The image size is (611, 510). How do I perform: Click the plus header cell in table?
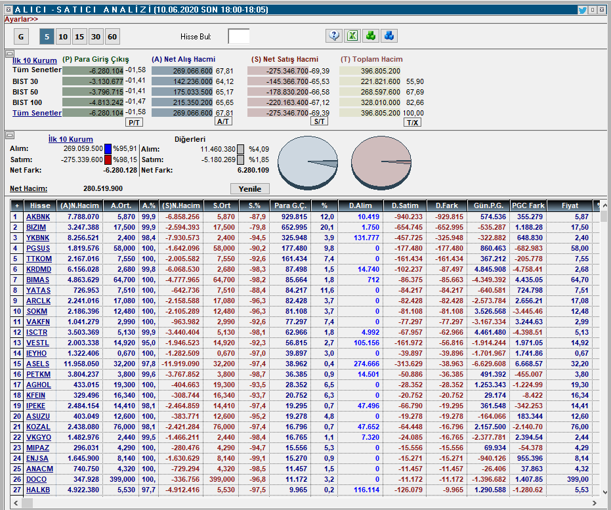17,205
